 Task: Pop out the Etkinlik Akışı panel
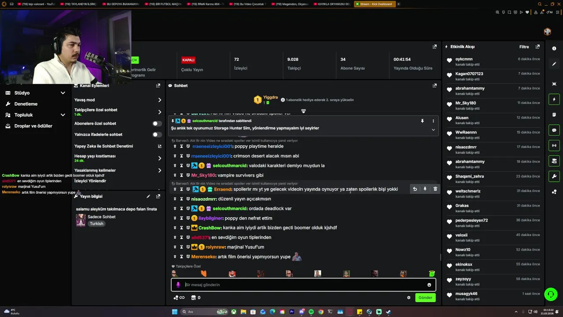(537, 47)
